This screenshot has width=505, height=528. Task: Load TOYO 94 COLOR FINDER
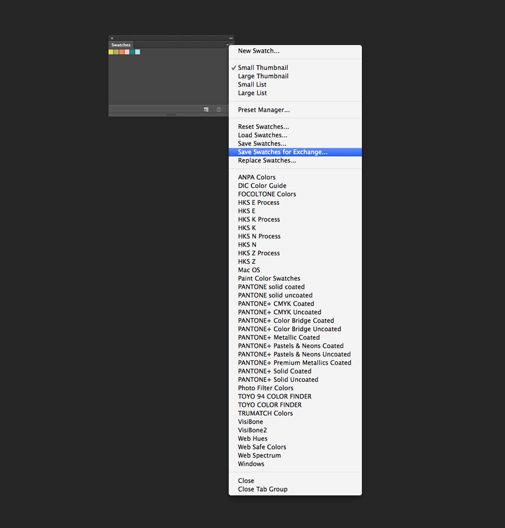pyautogui.click(x=295, y=396)
